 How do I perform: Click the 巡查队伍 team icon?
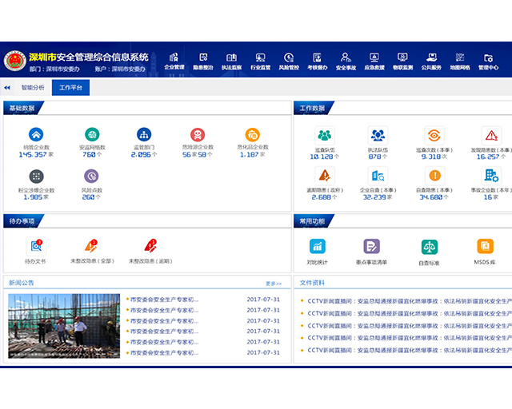[x=324, y=136]
